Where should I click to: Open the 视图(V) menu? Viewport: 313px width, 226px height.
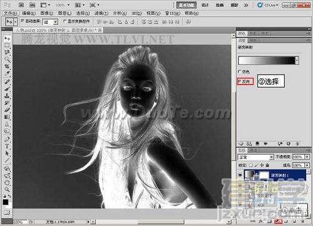pos(153,13)
